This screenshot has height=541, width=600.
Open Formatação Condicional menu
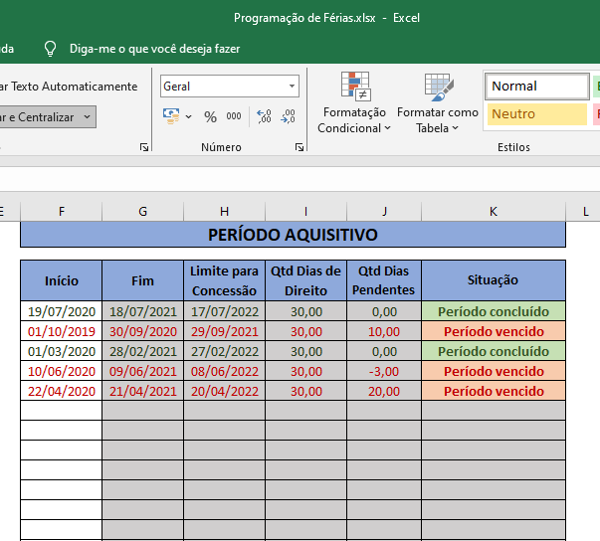tap(354, 103)
